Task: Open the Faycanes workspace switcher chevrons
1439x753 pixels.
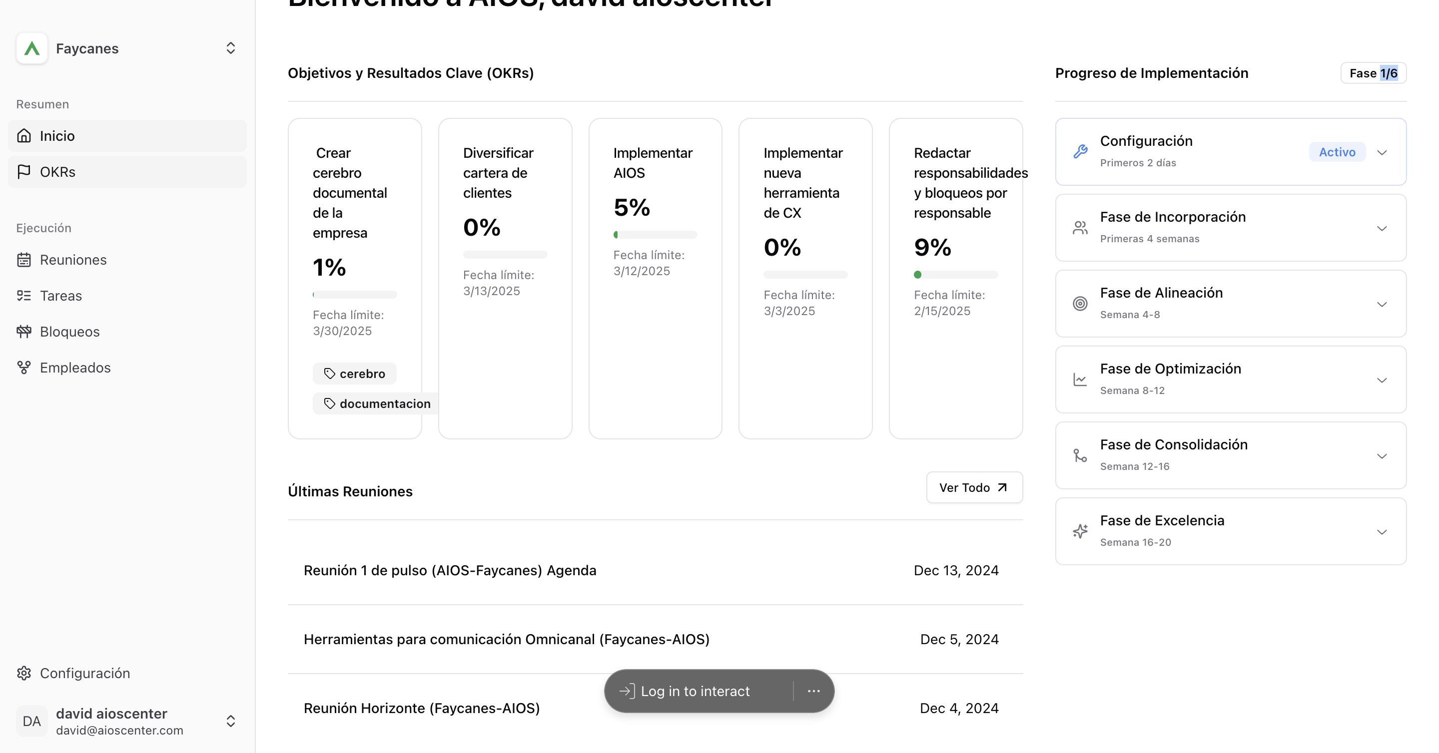Action: point(231,48)
